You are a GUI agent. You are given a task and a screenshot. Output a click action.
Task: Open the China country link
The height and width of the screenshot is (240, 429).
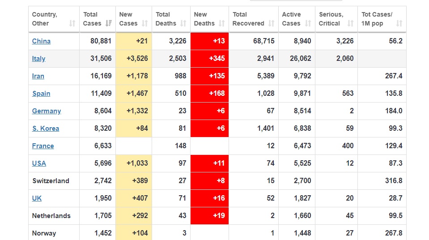click(x=41, y=41)
